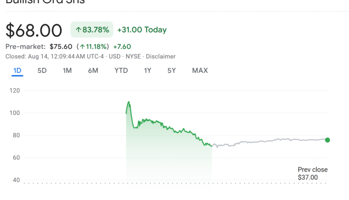Select the YTD range tab
Image resolution: width=349 pixels, height=200 pixels.
click(121, 71)
